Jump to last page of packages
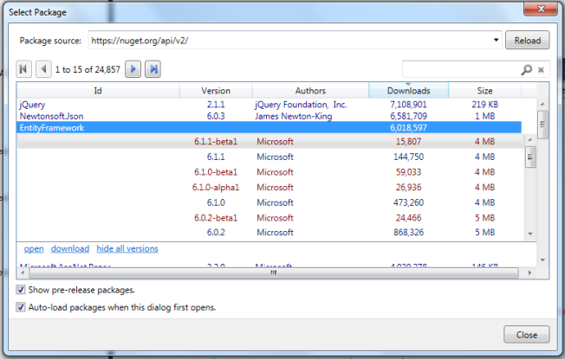 tap(153, 68)
